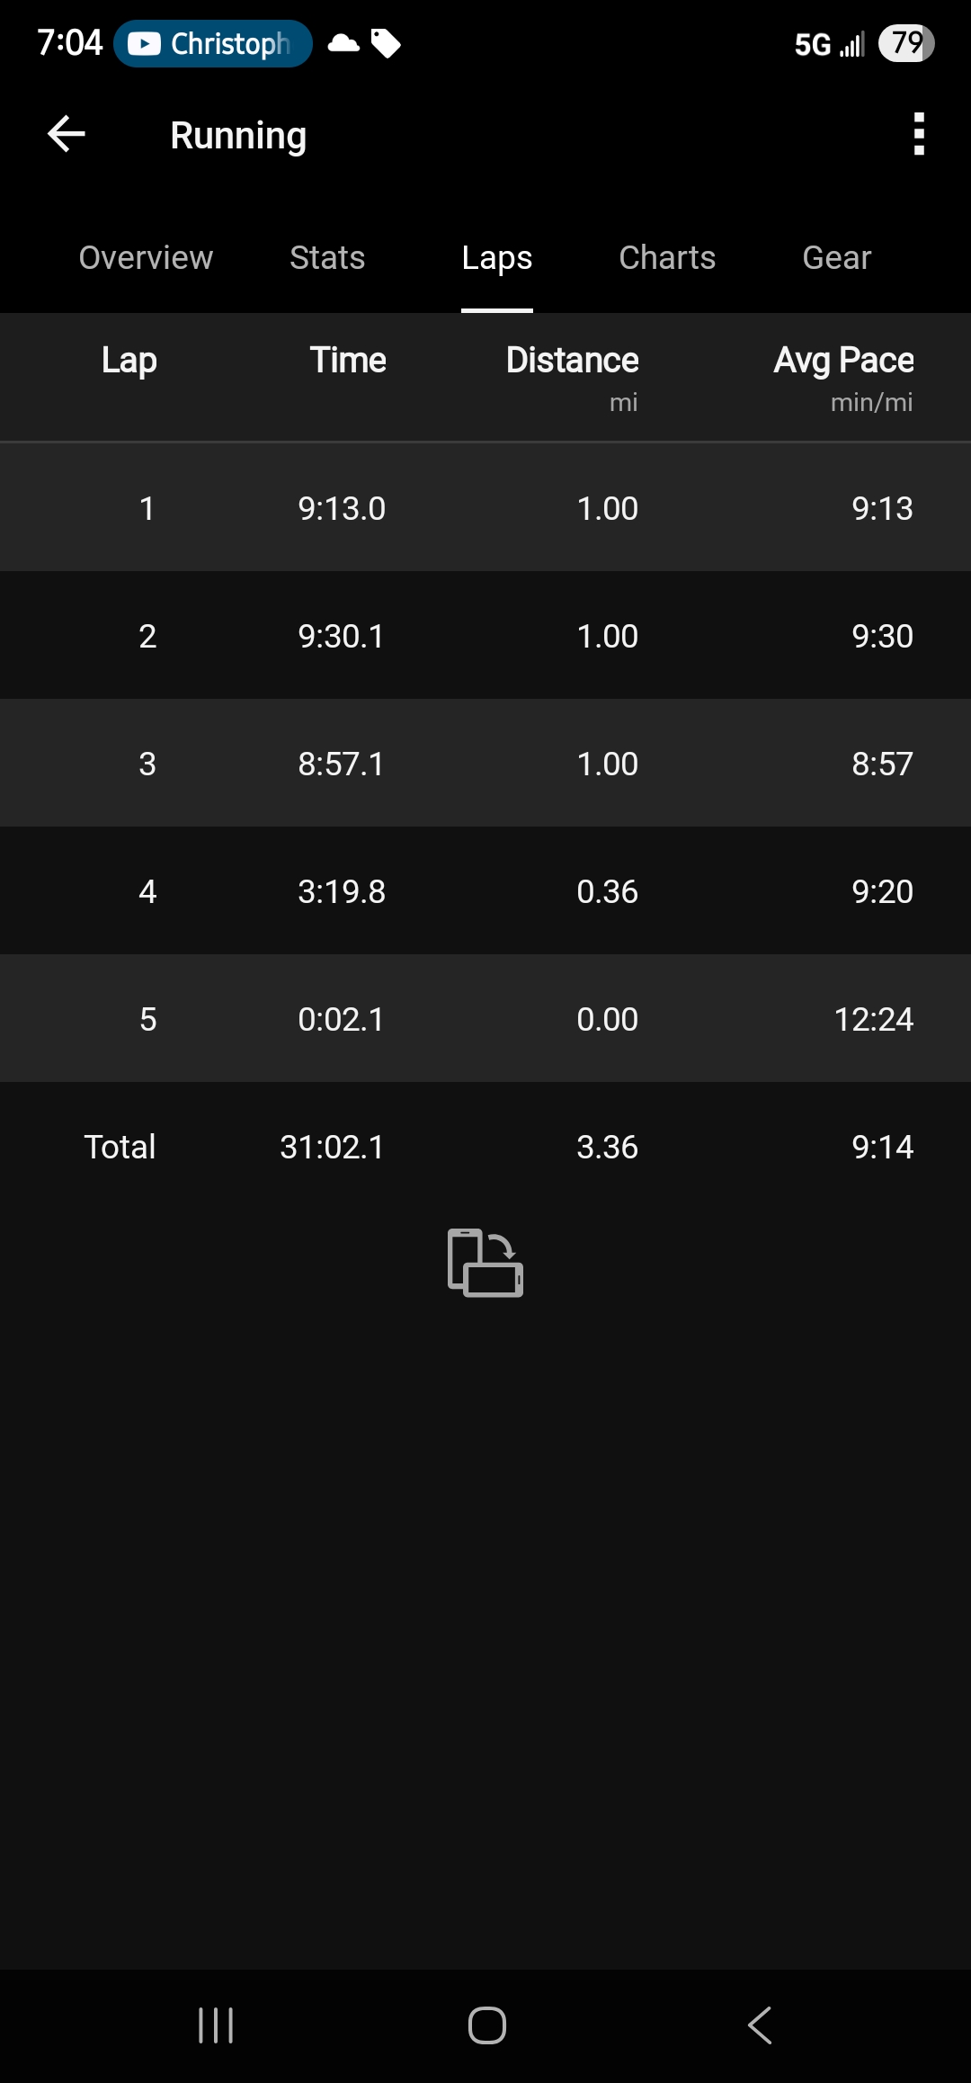Go to the Gear tab
971x2083 pixels.
point(836,258)
